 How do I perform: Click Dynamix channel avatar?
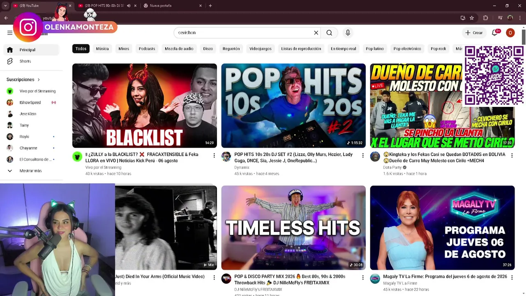click(226, 157)
